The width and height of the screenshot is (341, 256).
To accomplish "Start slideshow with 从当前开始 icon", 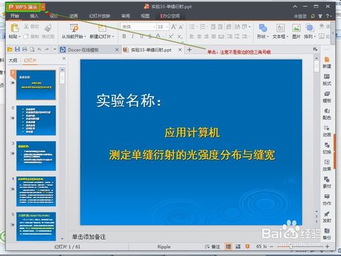I will point(74,28).
